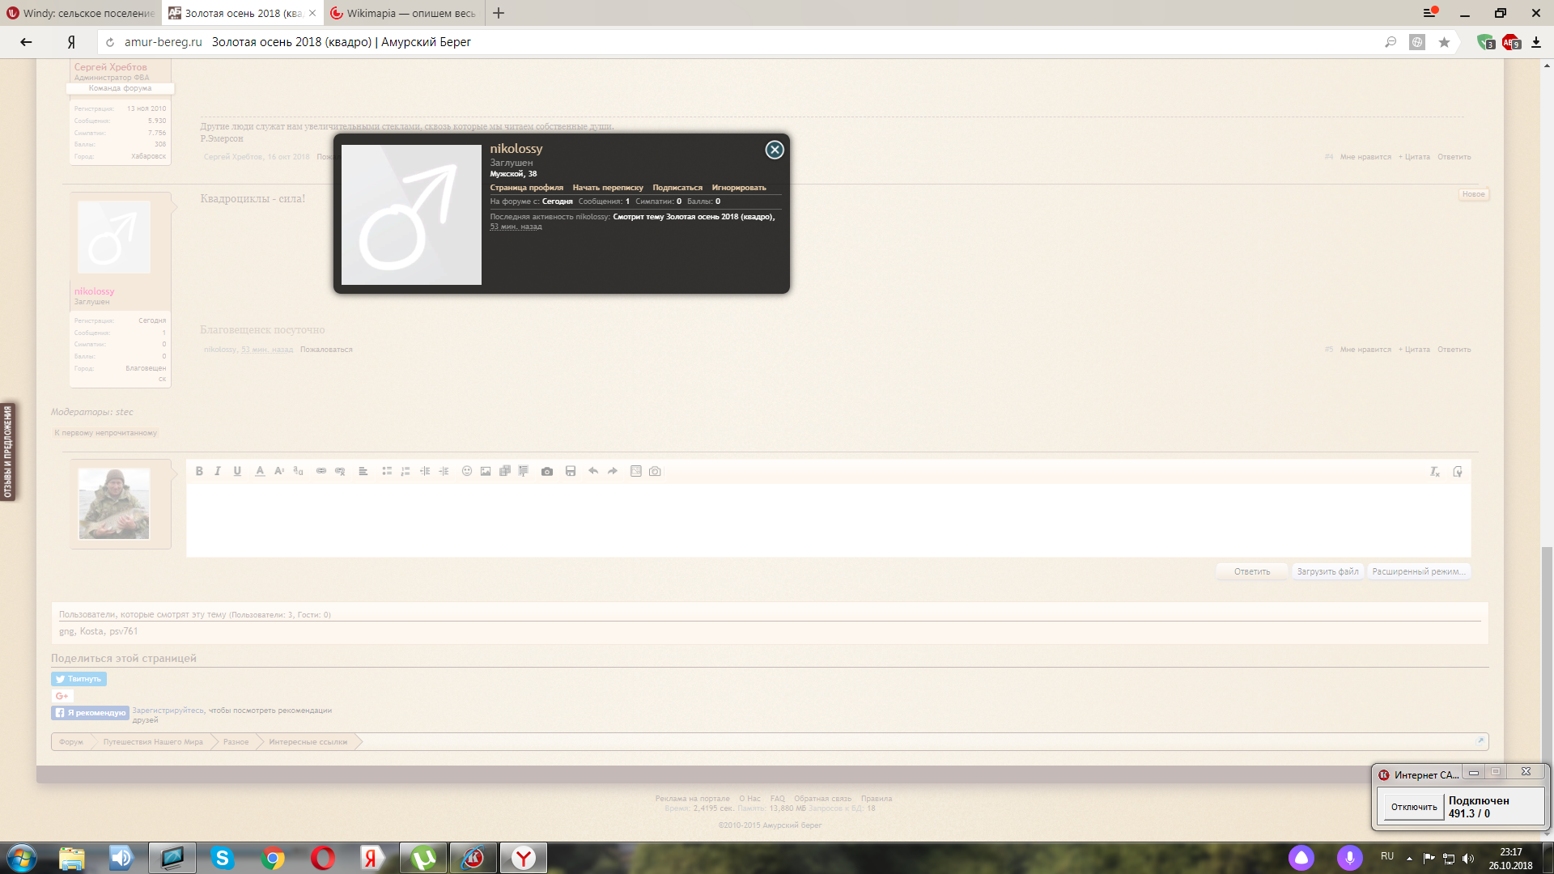This screenshot has width=1554, height=874.
Task: Save draft with floppy disk icon
Action: pyautogui.click(x=571, y=471)
